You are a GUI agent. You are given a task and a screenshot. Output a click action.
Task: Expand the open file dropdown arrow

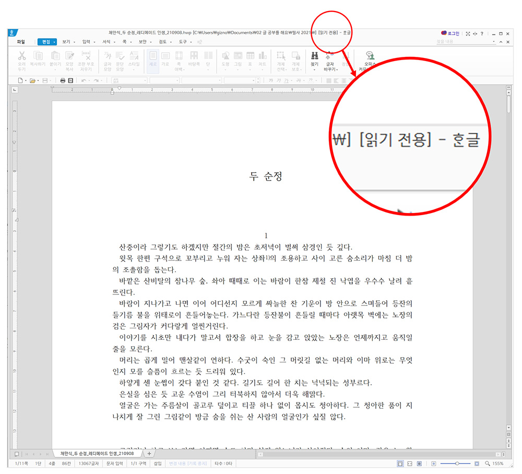[x=38, y=81]
